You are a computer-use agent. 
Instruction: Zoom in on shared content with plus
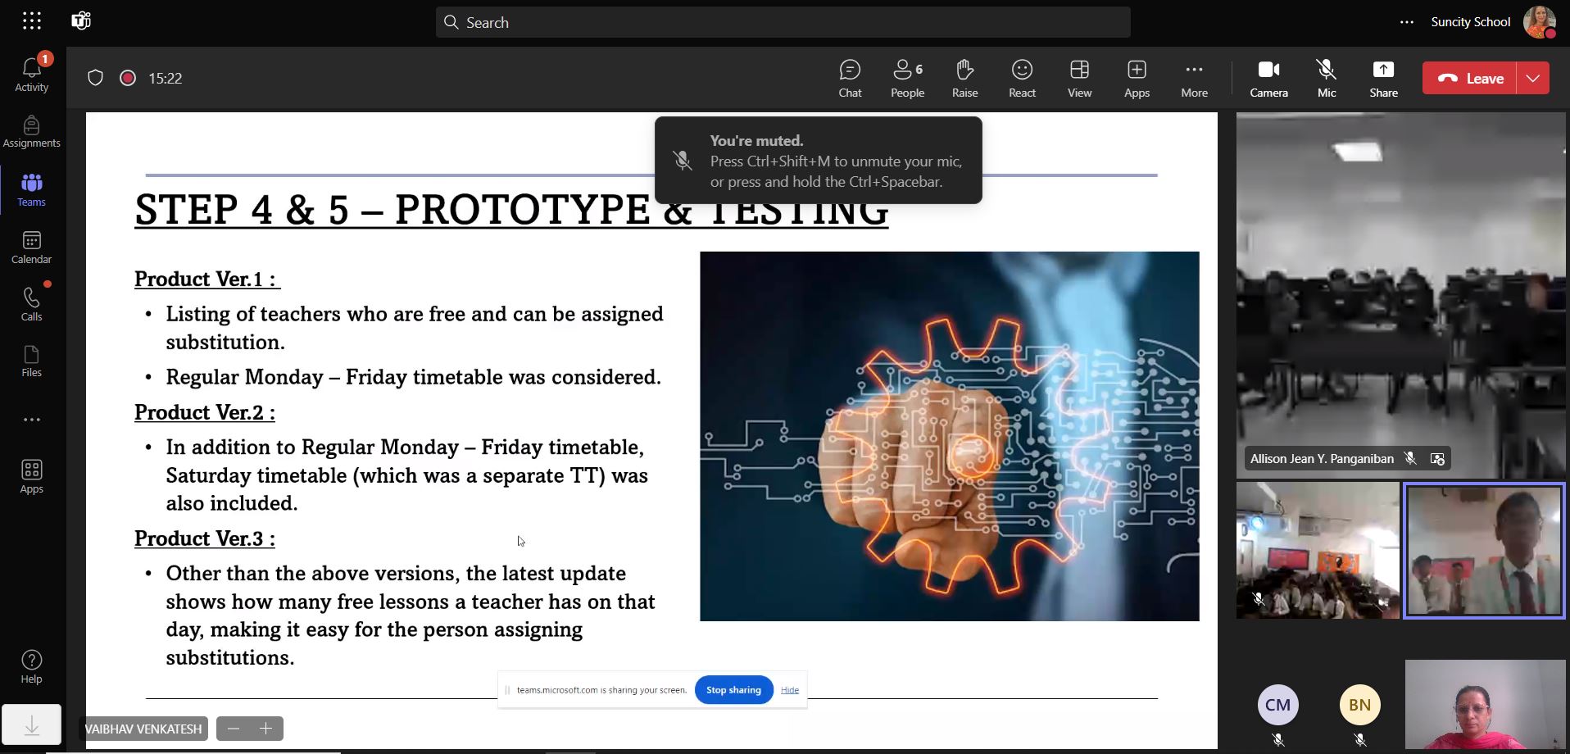pyautogui.click(x=265, y=729)
